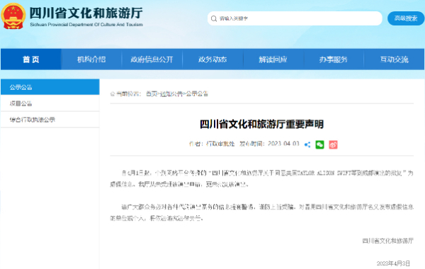Open the 机构介绍 navigation menu
The image size is (425, 269).
91,59
